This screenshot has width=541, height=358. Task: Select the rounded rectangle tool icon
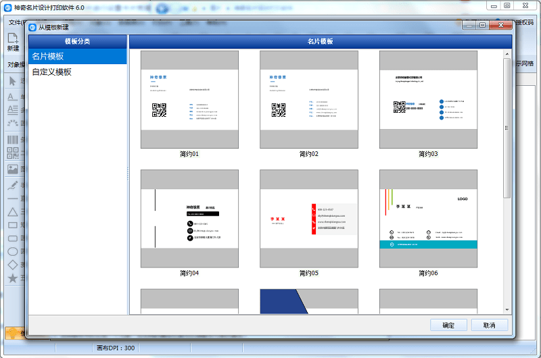click(13, 238)
